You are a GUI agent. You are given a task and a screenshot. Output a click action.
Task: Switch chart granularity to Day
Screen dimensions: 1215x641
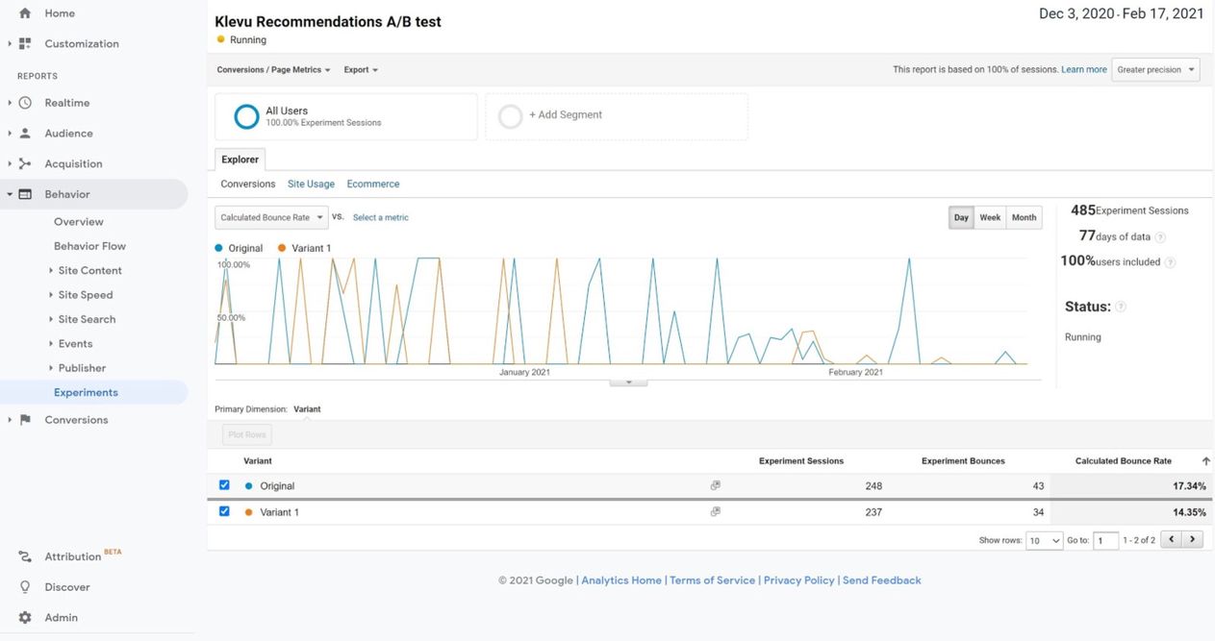pyautogui.click(x=961, y=217)
